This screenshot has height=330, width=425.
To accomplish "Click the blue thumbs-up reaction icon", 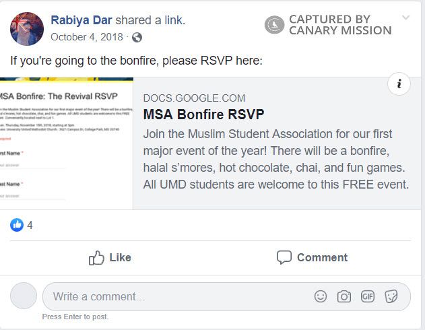I will 17,225.
